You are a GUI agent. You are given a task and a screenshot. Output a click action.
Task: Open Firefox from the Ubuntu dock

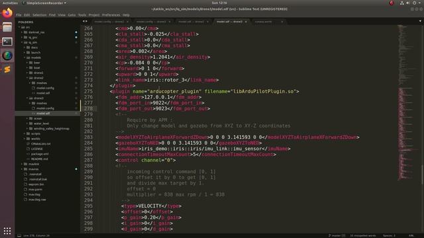tap(7, 13)
